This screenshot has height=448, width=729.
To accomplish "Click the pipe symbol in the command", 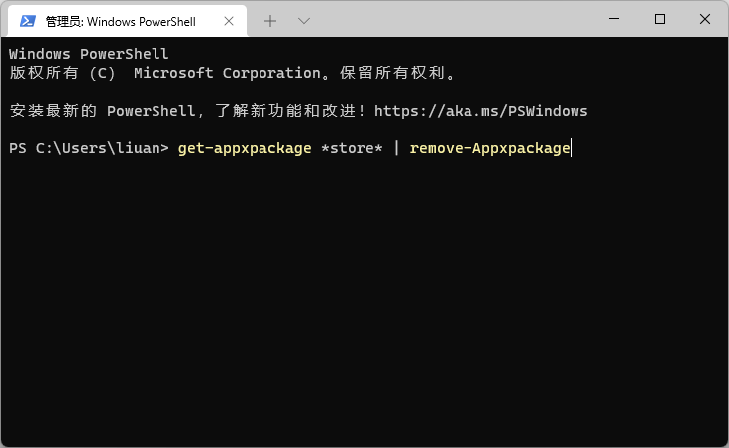I will click(396, 148).
